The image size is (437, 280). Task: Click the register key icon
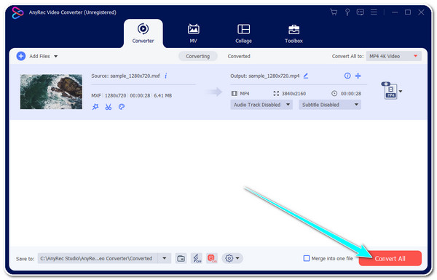pos(347,12)
